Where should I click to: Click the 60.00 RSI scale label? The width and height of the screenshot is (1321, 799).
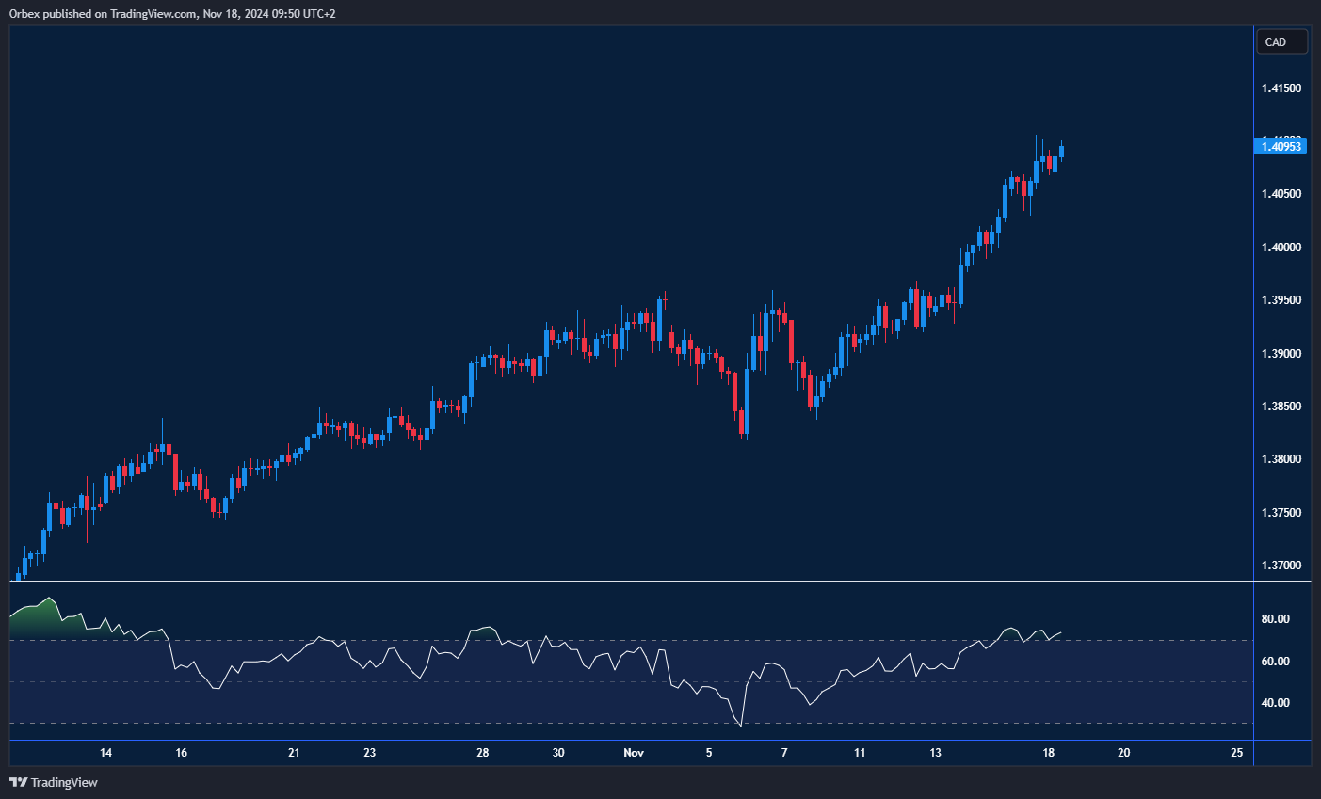tap(1276, 662)
